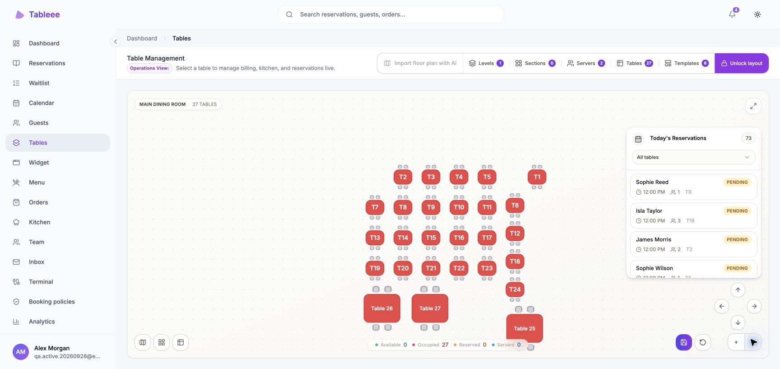Open the Alex Morgan account profile
This screenshot has width=780, height=369.
58,352
